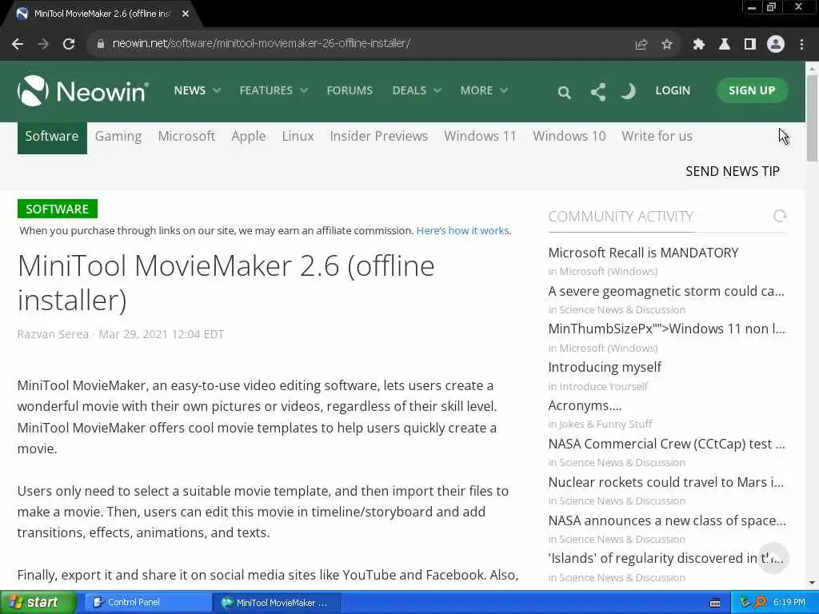Screen dimensions: 819x614
Task: Open the Windows 11 tab
Action: pyautogui.click(x=480, y=136)
